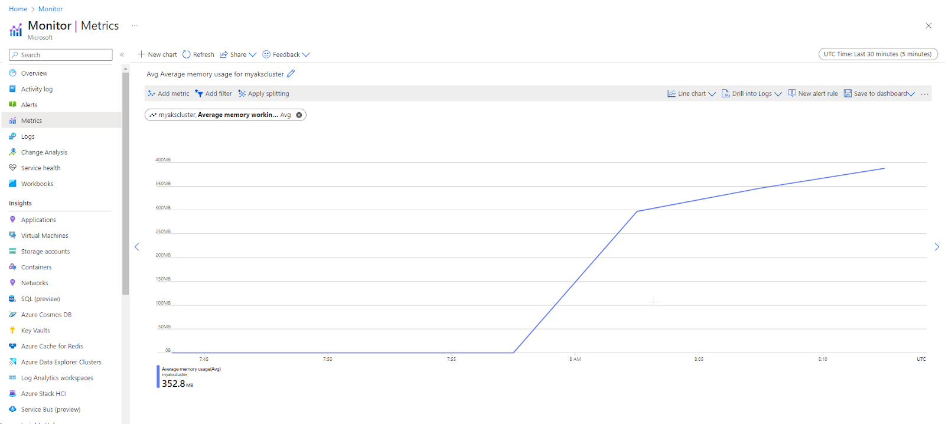
Task: Click the Containers icon
Action: (x=12, y=267)
